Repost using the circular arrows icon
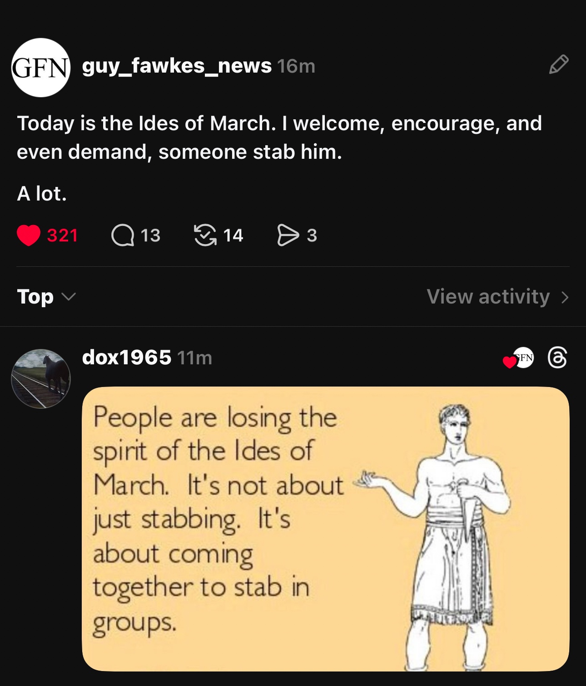This screenshot has height=686, width=586. tap(205, 235)
